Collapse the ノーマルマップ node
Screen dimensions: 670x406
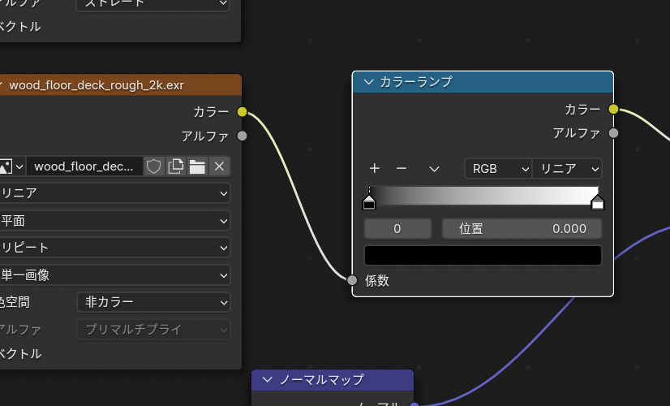coord(268,380)
